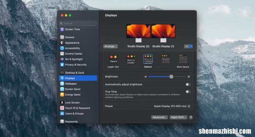Select the Studio Display (1) thumbnail
This screenshot has width=255, height=137.
point(163,33)
